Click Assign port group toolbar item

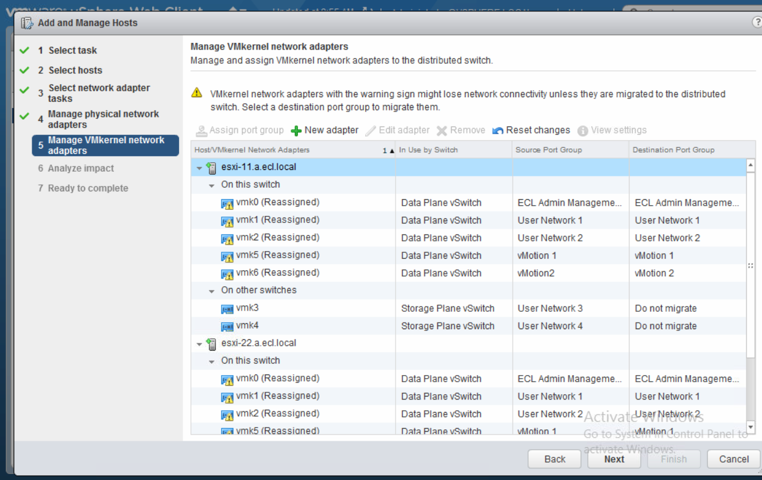click(x=240, y=131)
